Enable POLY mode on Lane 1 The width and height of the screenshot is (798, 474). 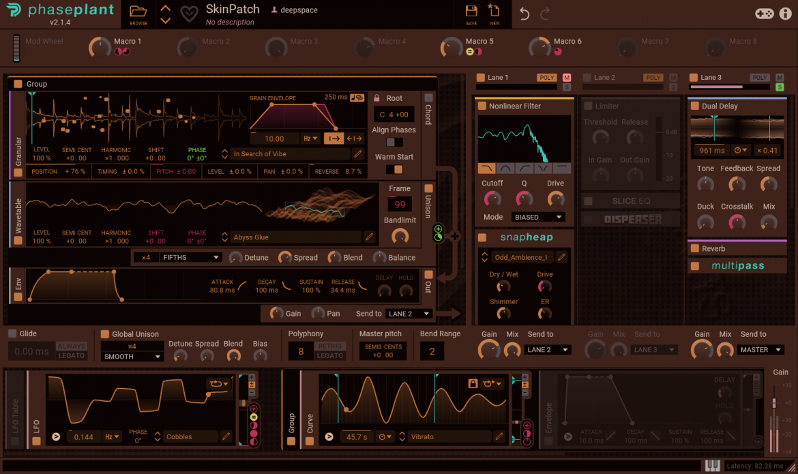point(546,77)
